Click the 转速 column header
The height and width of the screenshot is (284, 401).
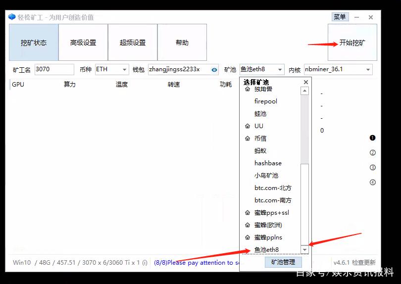click(174, 84)
